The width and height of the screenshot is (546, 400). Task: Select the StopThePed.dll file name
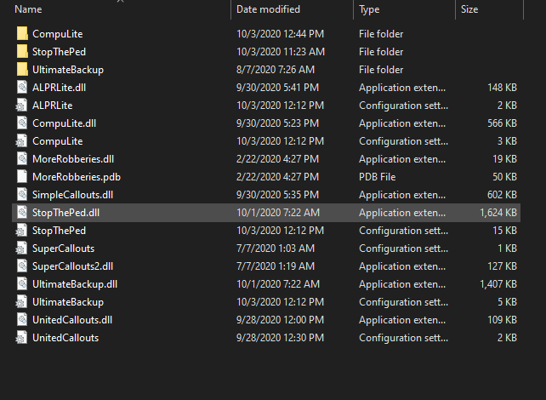(65, 213)
